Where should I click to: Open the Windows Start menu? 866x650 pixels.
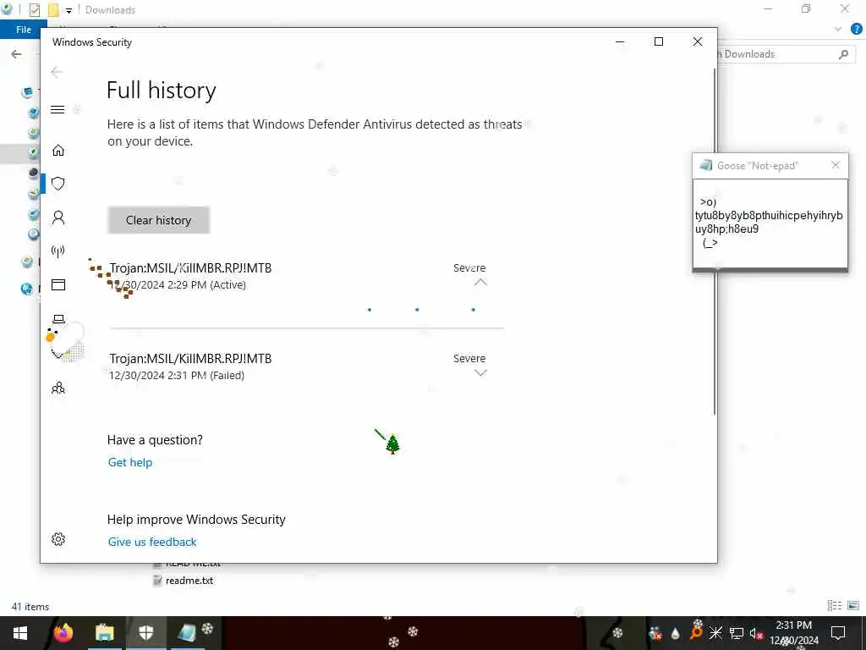tap(20, 633)
